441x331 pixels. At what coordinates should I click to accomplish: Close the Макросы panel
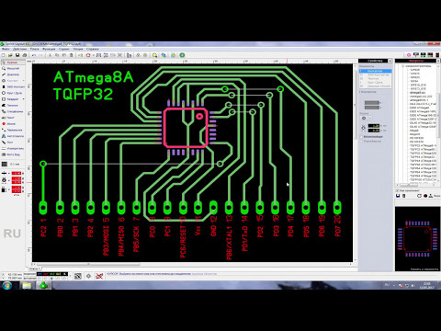[x=438, y=61]
